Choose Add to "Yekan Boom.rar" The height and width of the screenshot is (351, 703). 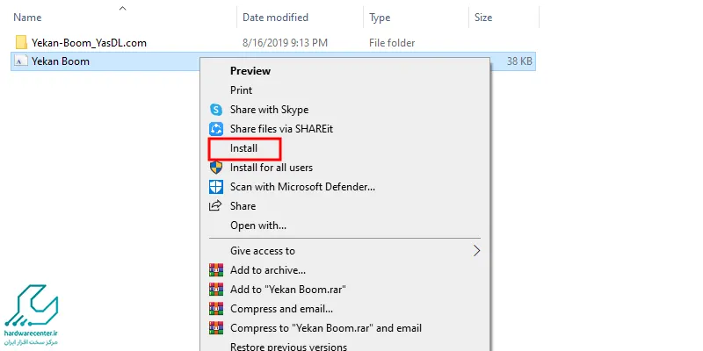[288, 290]
